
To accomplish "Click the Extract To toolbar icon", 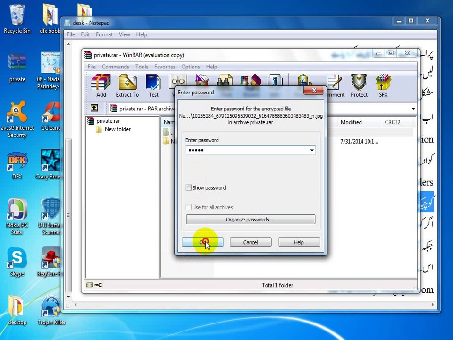I will coord(127,85).
